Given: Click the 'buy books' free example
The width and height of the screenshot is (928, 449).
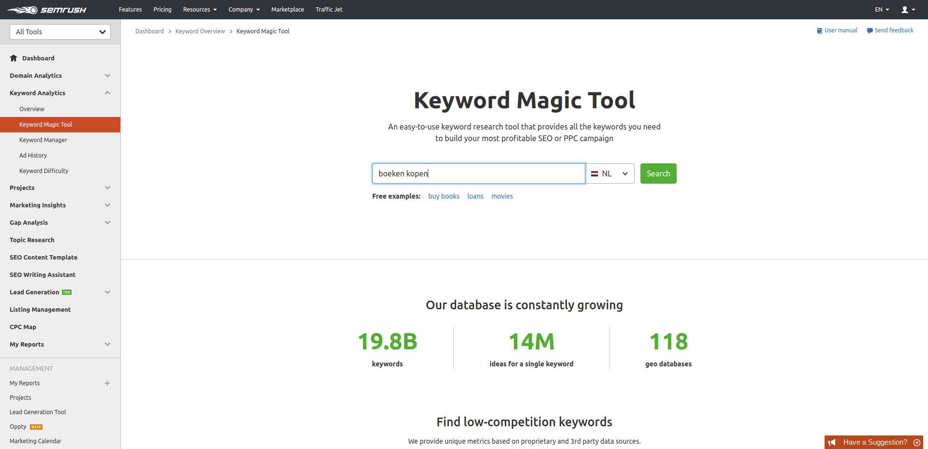Looking at the screenshot, I should 444,196.
